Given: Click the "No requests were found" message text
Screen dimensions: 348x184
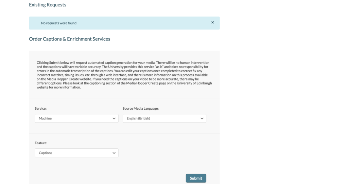Looking at the screenshot, I should click(59, 23).
